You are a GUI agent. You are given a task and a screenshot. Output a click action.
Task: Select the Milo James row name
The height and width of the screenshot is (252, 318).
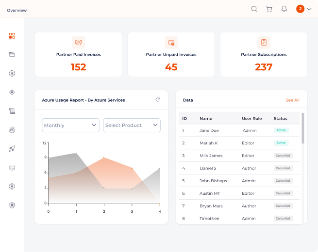tap(211, 156)
